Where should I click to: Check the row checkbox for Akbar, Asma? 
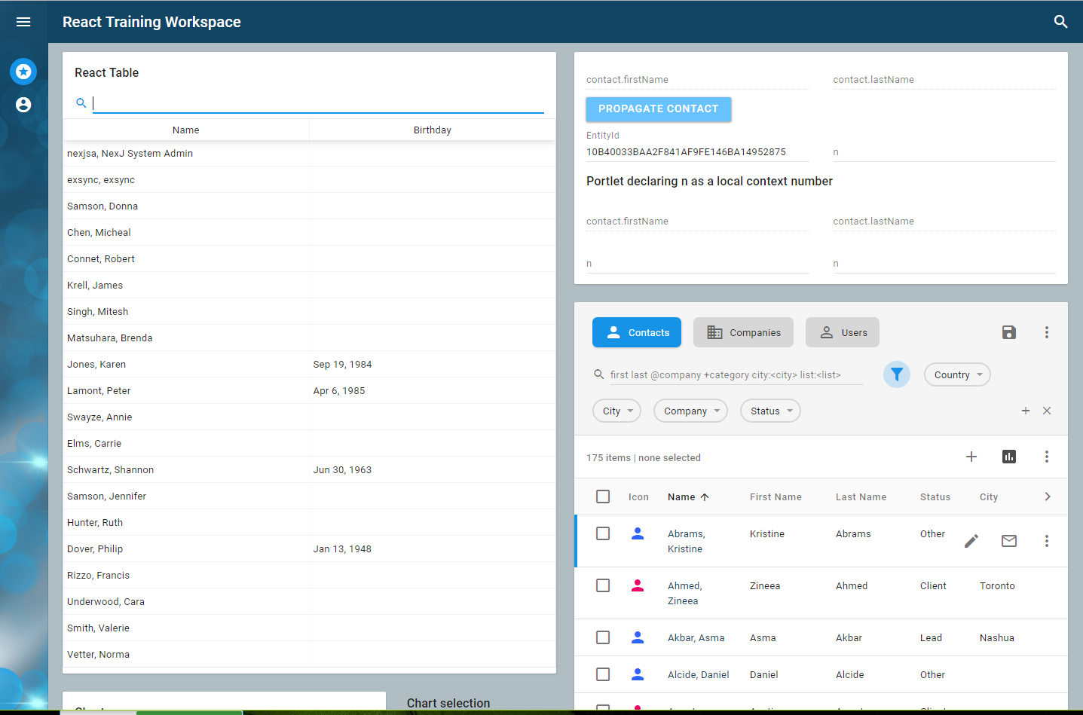tap(603, 637)
